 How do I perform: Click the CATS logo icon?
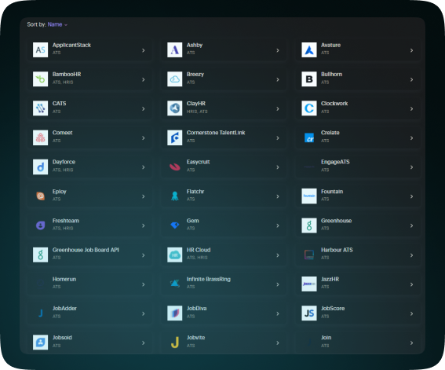click(x=40, y=108)
